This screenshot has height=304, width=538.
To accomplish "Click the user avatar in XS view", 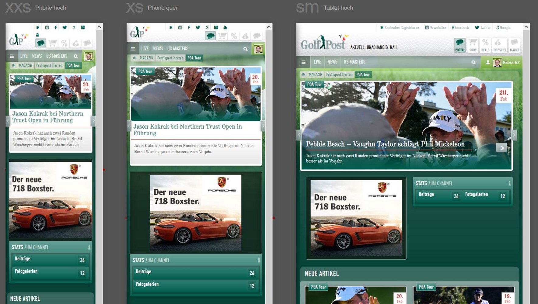I will [258, 49].
